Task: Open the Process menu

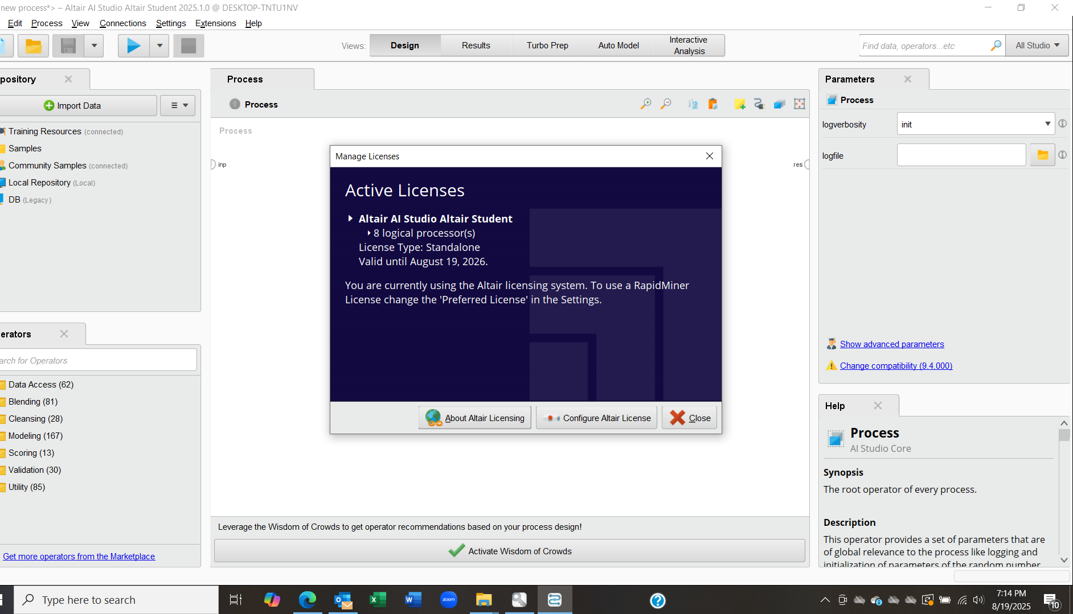Action: click(x=47, y=23)
